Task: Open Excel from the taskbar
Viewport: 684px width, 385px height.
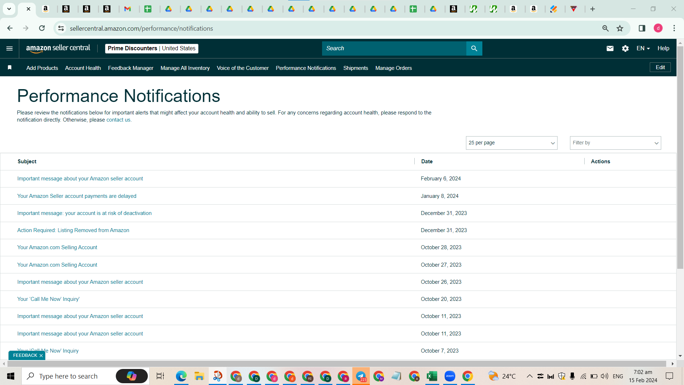Action: [432, 376]
